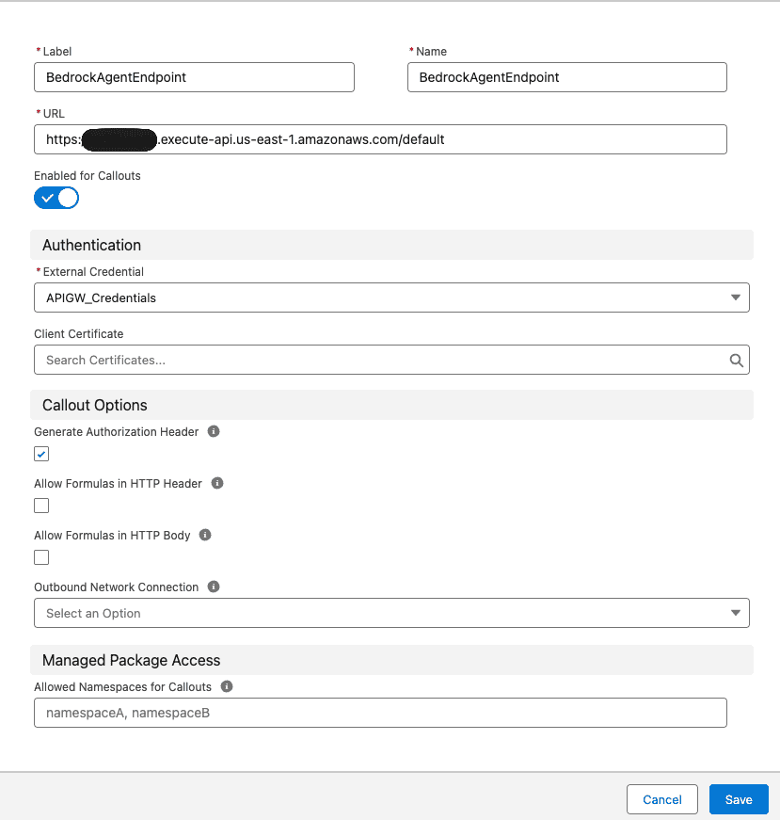Expand the Outbound Network Connection dropdown
Image resolution: width=780 pixels, height=820 pixels.
coord(391,613)
